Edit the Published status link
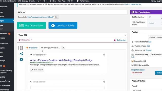The image size is (162, 91). (x=150, y=42)
